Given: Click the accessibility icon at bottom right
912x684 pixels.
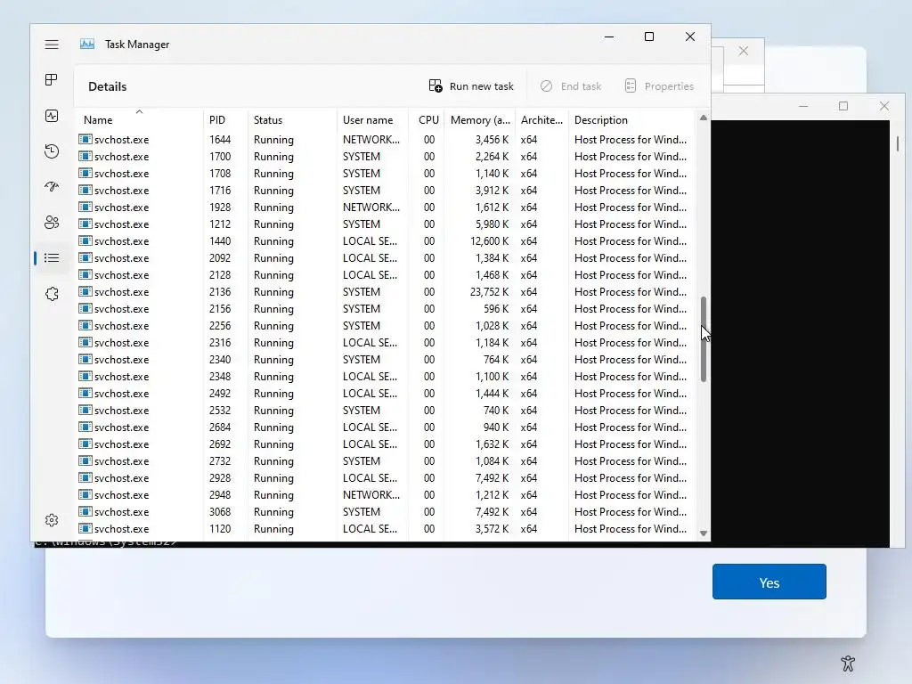Looking at the screenshot, I should (x=848, y=663).
